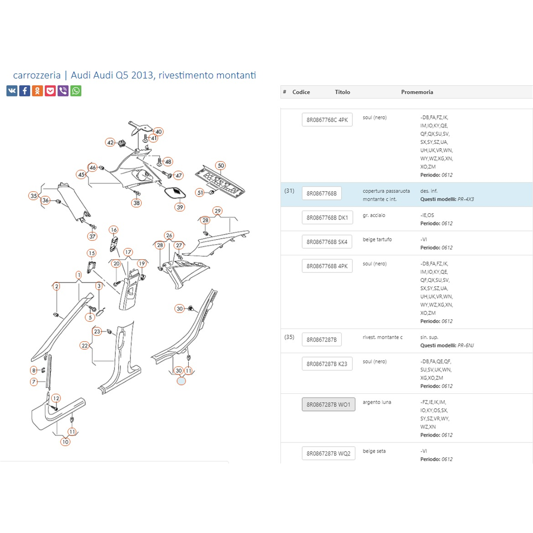
Task: Click diagram callout number 26
Action: click(169, 235)
